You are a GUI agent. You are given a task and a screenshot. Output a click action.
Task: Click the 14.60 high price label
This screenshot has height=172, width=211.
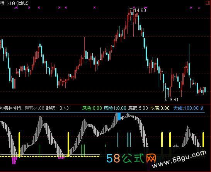coord(140,10)
